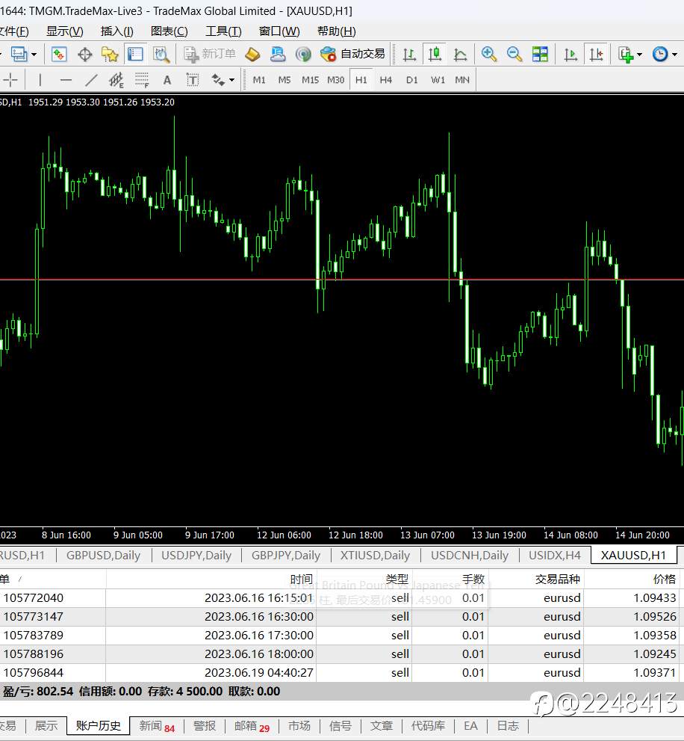Image resolution: width=684 pixels, height=741 pixels.
Task: Open the 工具(T) menu
Action: click(x=223, y=31)
